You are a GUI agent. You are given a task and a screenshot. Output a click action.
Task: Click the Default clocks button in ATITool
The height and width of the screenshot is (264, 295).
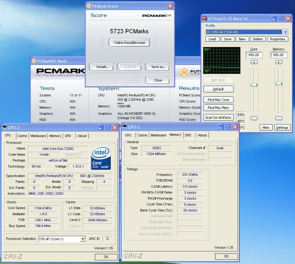tap(218, 89)
